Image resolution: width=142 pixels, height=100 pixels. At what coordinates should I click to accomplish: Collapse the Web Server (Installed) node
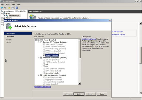(36, 40)
